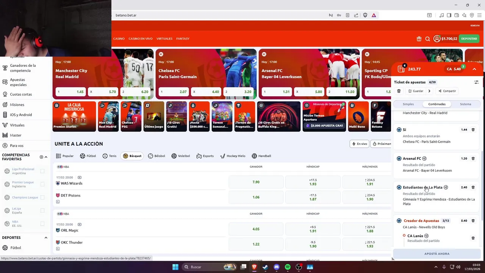
Task: Remove Estudiantes de La Plata selection
Action: tap(473, 187)
